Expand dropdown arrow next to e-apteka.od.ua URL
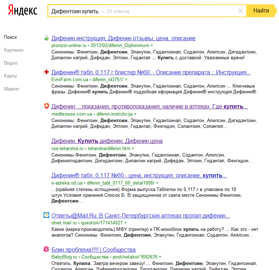Viewport: 279px width, 270px height. (x=157, y=183)
